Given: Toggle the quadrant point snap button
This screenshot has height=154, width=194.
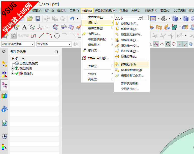Looking at the screenshot, I should 174,44.
